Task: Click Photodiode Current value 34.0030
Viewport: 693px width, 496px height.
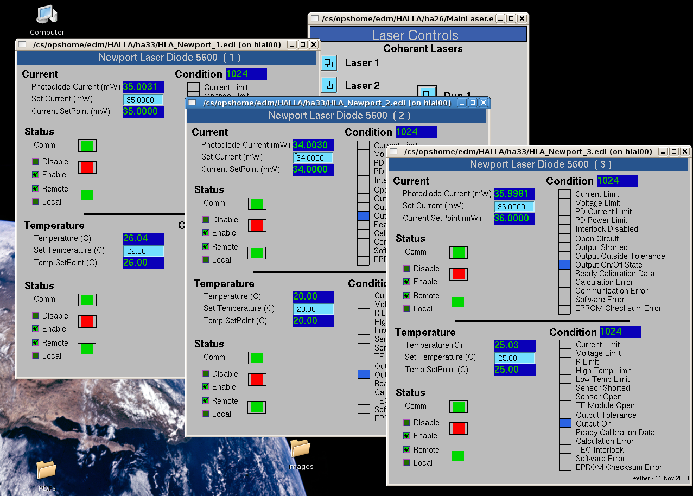Action: [x=313, y=145]
